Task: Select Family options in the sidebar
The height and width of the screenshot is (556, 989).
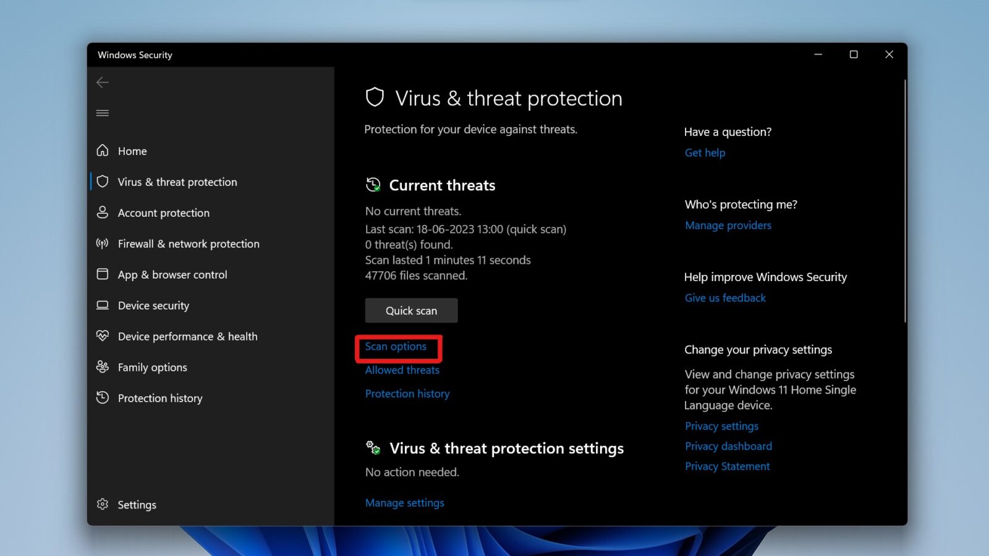Action: 152,367
